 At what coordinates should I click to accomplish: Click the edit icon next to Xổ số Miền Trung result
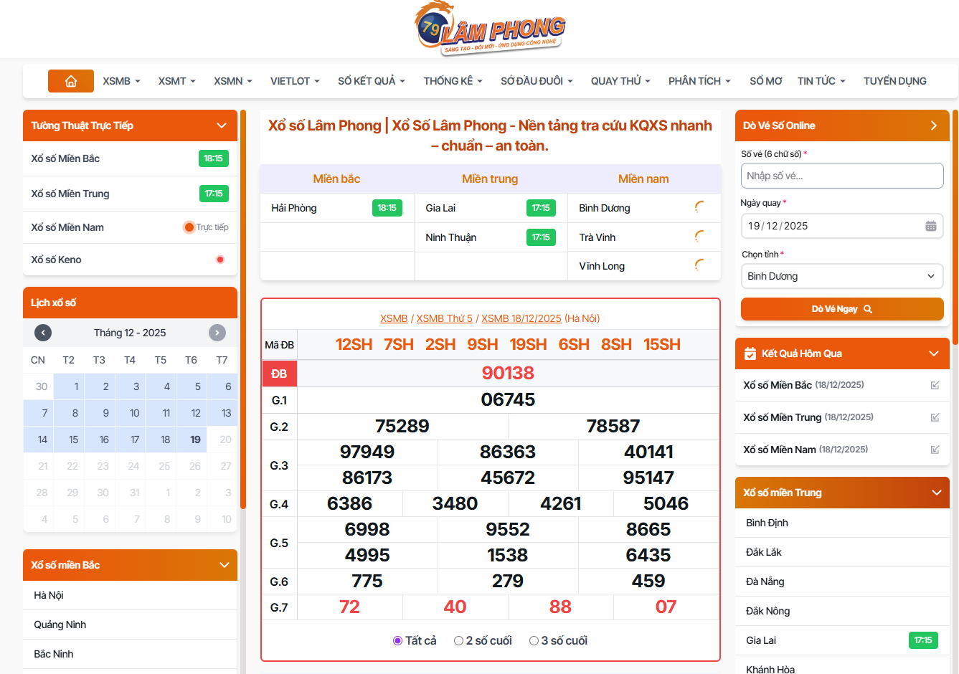click(935, 417)
